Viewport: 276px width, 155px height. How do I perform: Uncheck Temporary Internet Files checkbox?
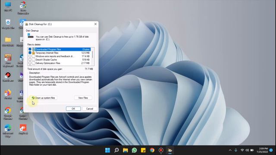[30, 53]
